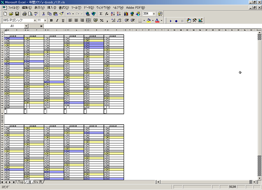Image resolution: width=262 pixels, height=190 pixels.
Task: Expand the Name Box dropdown
Action: pos(26,26)
